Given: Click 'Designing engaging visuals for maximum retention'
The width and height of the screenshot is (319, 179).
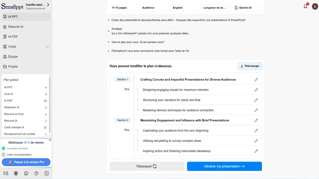Looking at the screenshot, I should 175,90.
